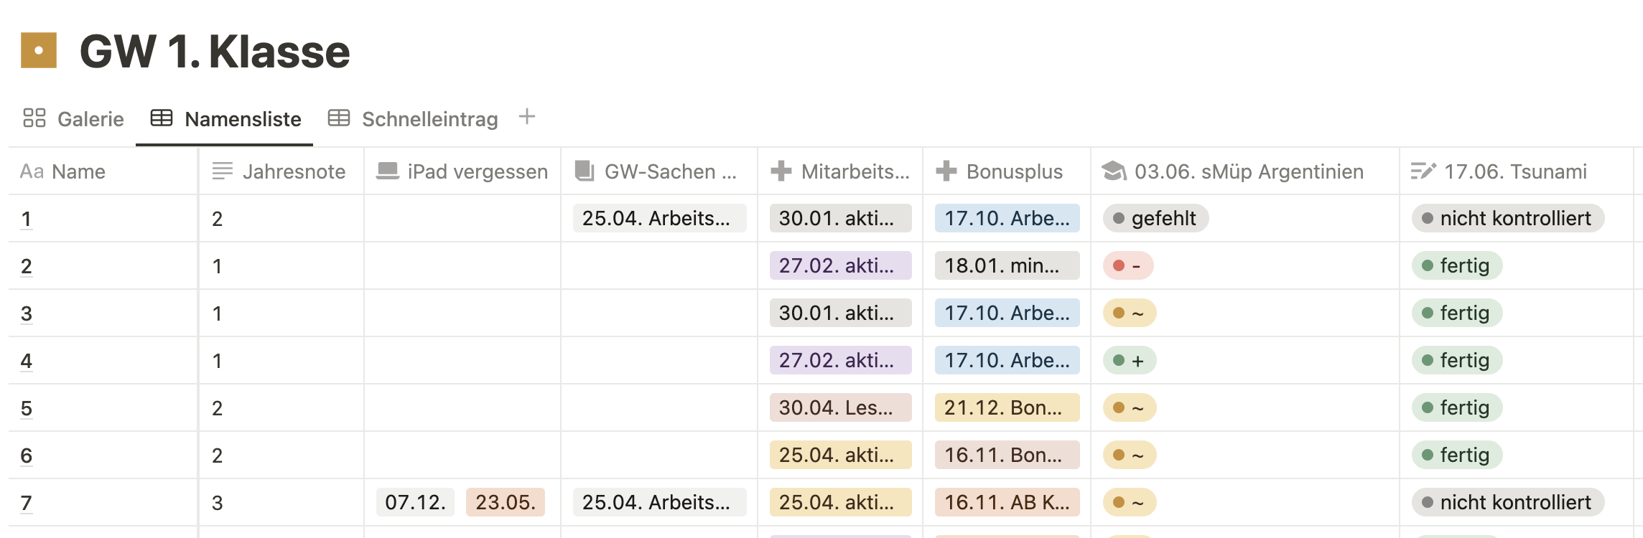Click the text lines icon in Jahresnote header

(x=223, y=171)
